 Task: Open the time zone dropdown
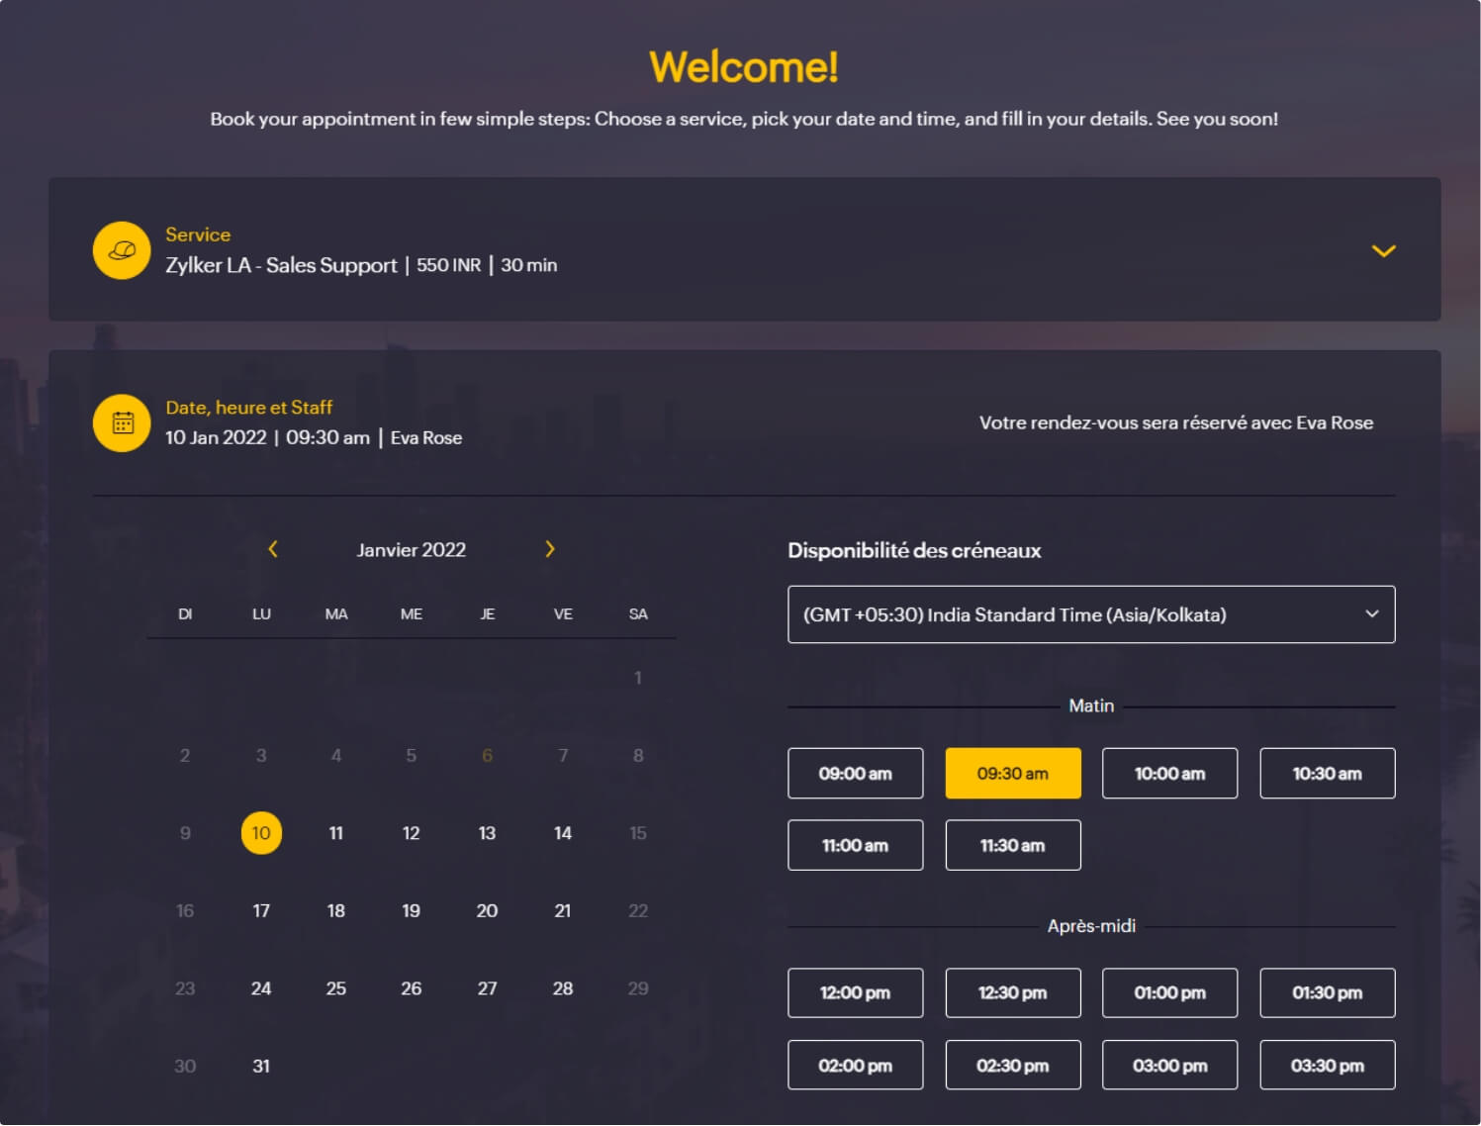point(1091,614)
